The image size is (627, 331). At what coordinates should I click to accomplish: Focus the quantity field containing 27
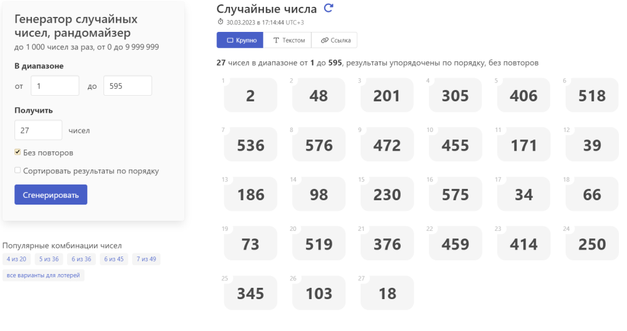38,130
